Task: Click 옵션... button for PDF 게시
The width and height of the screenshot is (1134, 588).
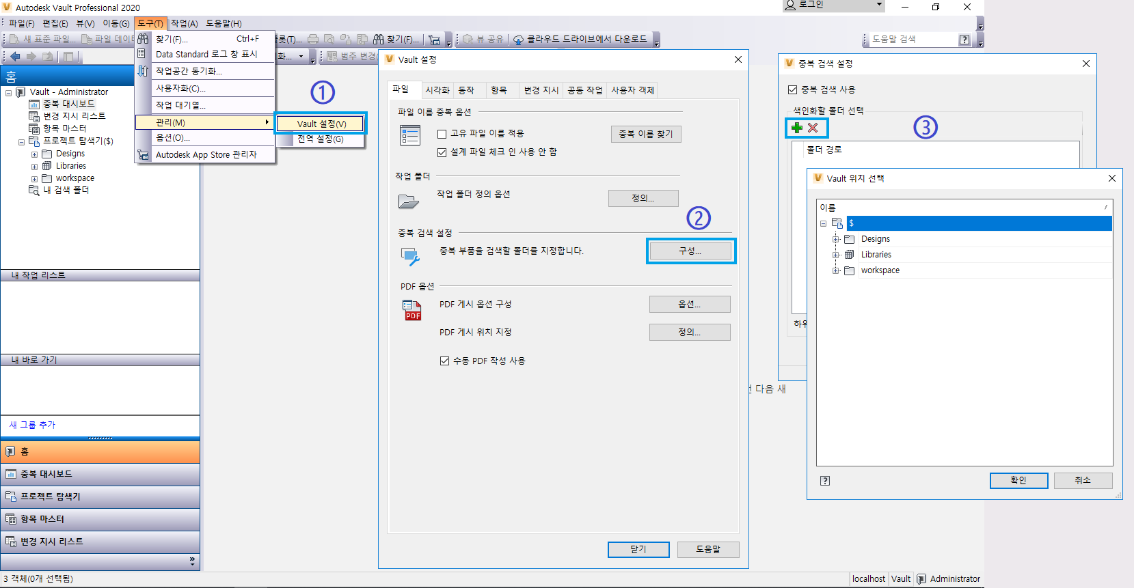Action: click(690, 304)
